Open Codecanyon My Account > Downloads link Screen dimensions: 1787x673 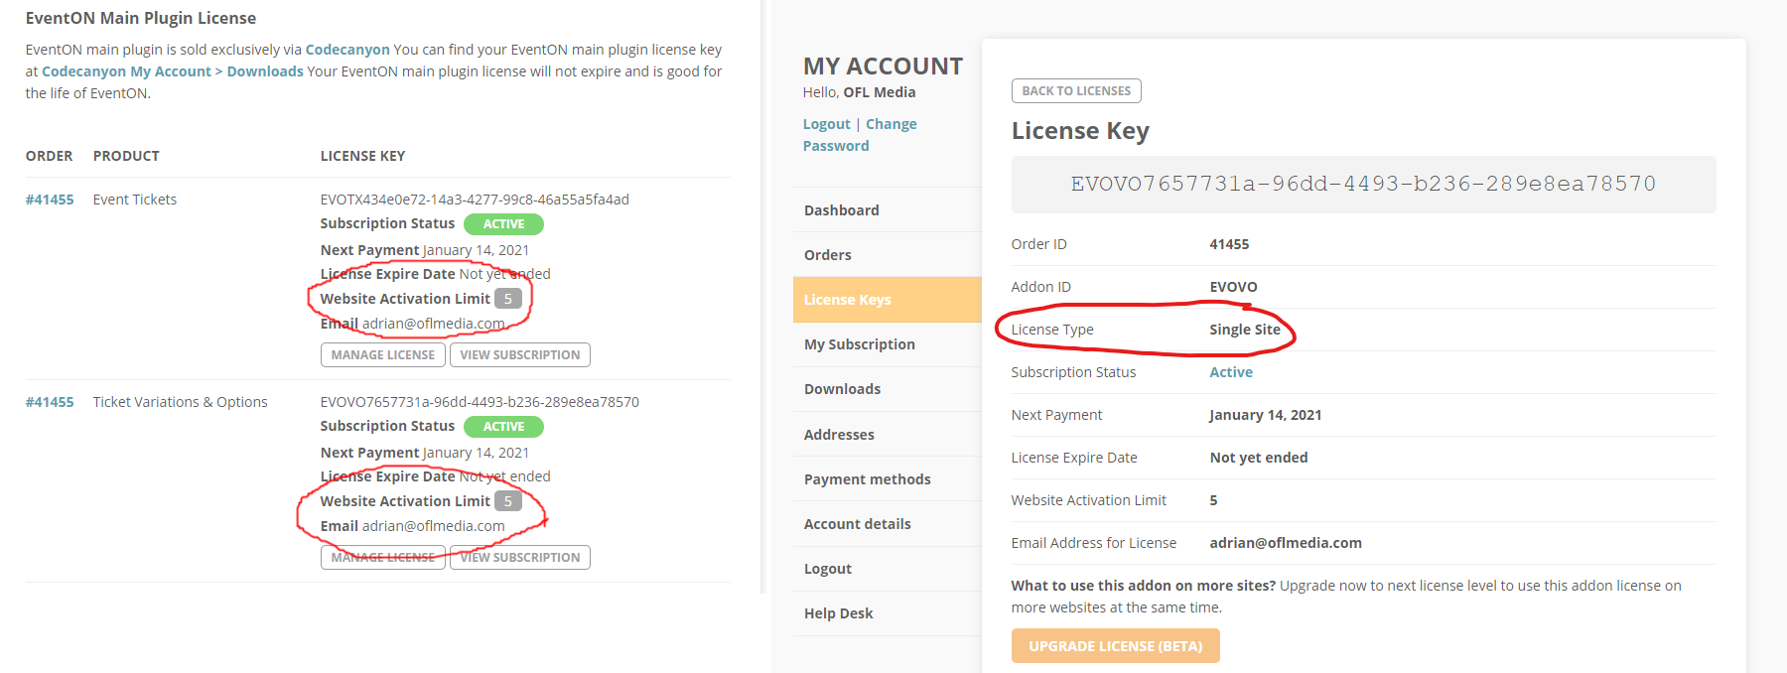click(x=173, y=71)
